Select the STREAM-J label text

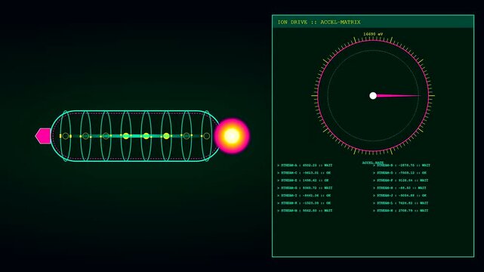[385, 196]
